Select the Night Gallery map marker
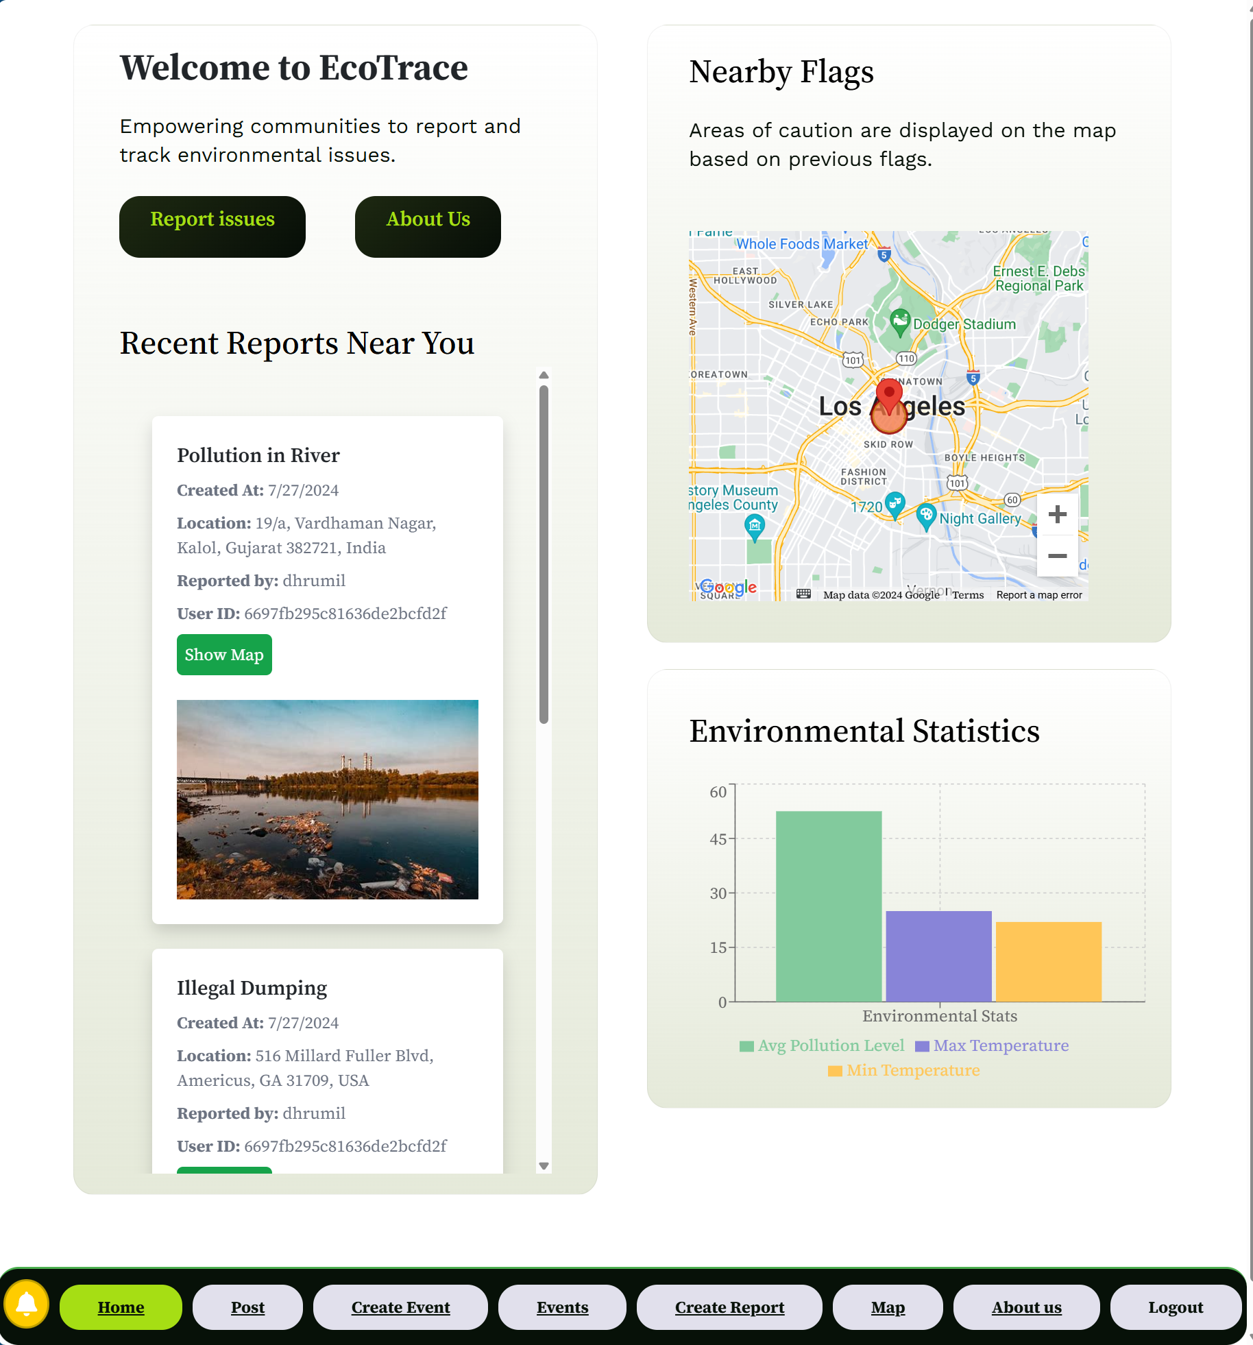Viewport: 1253px width, 1345px height. coord(925,518)
